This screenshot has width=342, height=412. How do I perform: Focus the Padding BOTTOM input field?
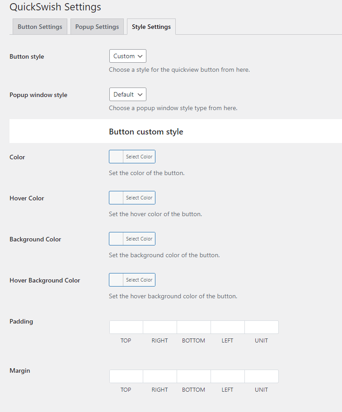[x=194, y=327]
